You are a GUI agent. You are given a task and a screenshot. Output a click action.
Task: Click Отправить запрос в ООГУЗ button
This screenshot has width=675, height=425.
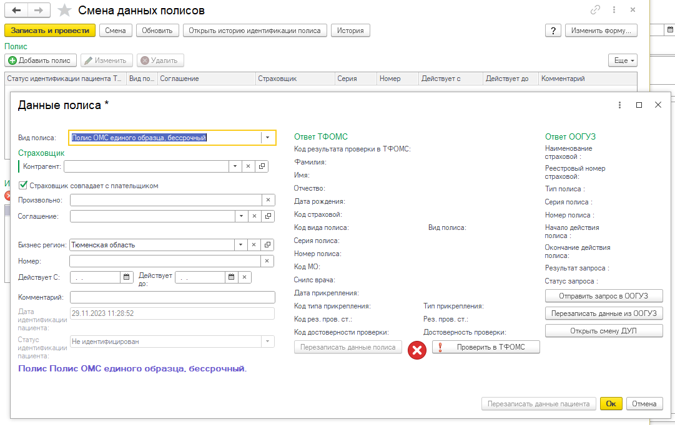(604, 295)
